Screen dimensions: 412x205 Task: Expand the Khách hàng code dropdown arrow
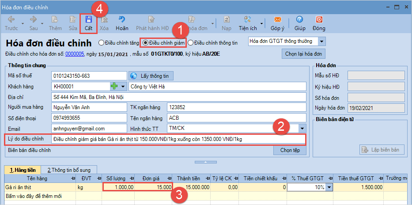tap(122, 86)
